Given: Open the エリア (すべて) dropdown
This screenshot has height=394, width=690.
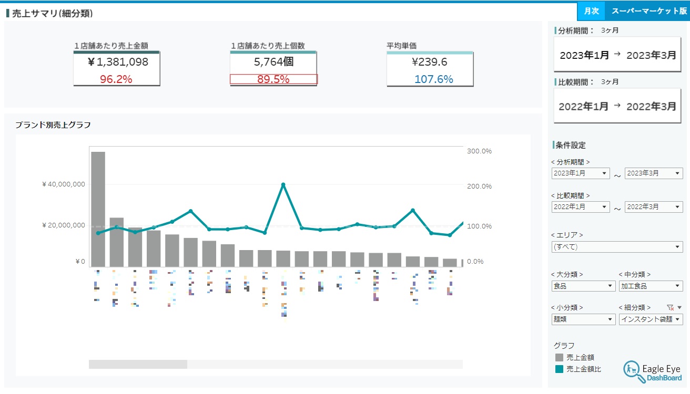Looking at the screenshot, I should tap(617, 247).
